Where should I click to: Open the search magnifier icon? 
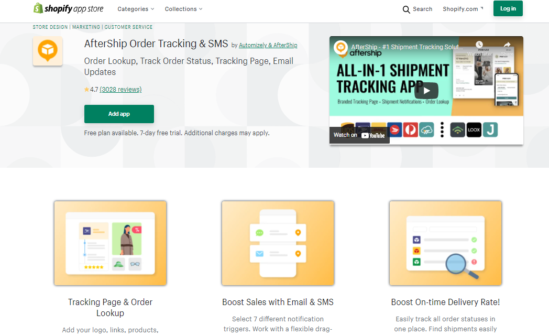tap(406, 9)
